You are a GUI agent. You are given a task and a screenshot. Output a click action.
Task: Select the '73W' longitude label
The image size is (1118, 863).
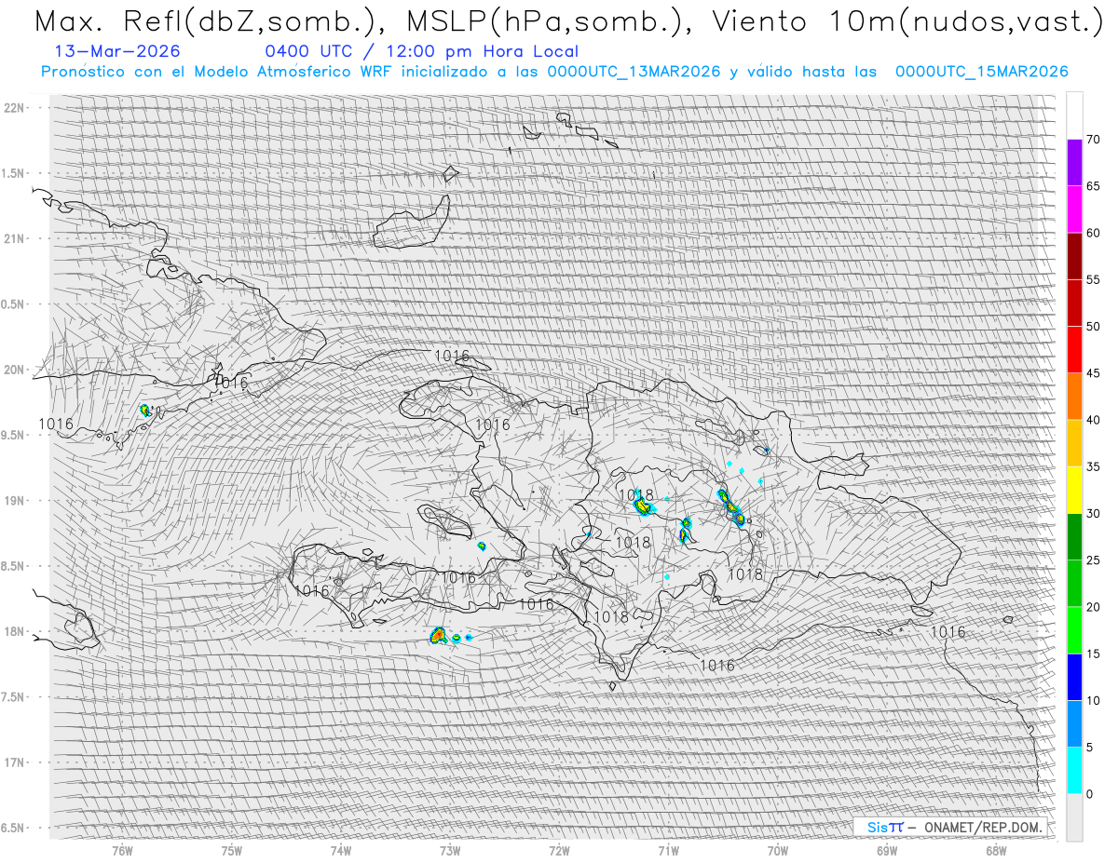click(x=450, y=850)
